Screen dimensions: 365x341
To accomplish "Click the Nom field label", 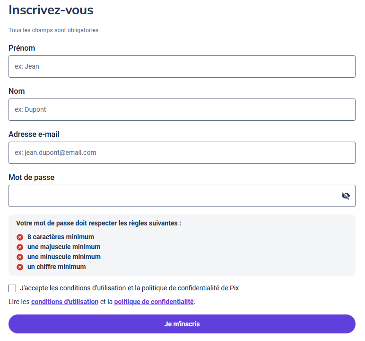I will (17, 91).
